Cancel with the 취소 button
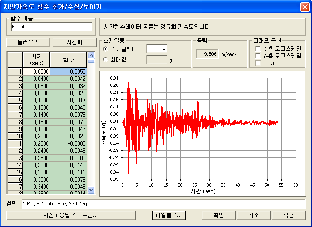The height and width of the screenshot is (227, 312). [x=254, y=215]
